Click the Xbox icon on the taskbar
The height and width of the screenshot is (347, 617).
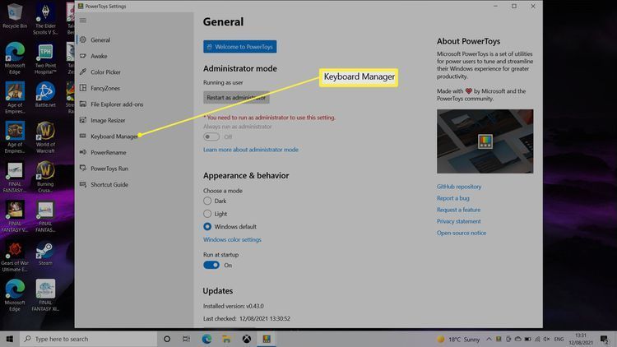[245, 339]
